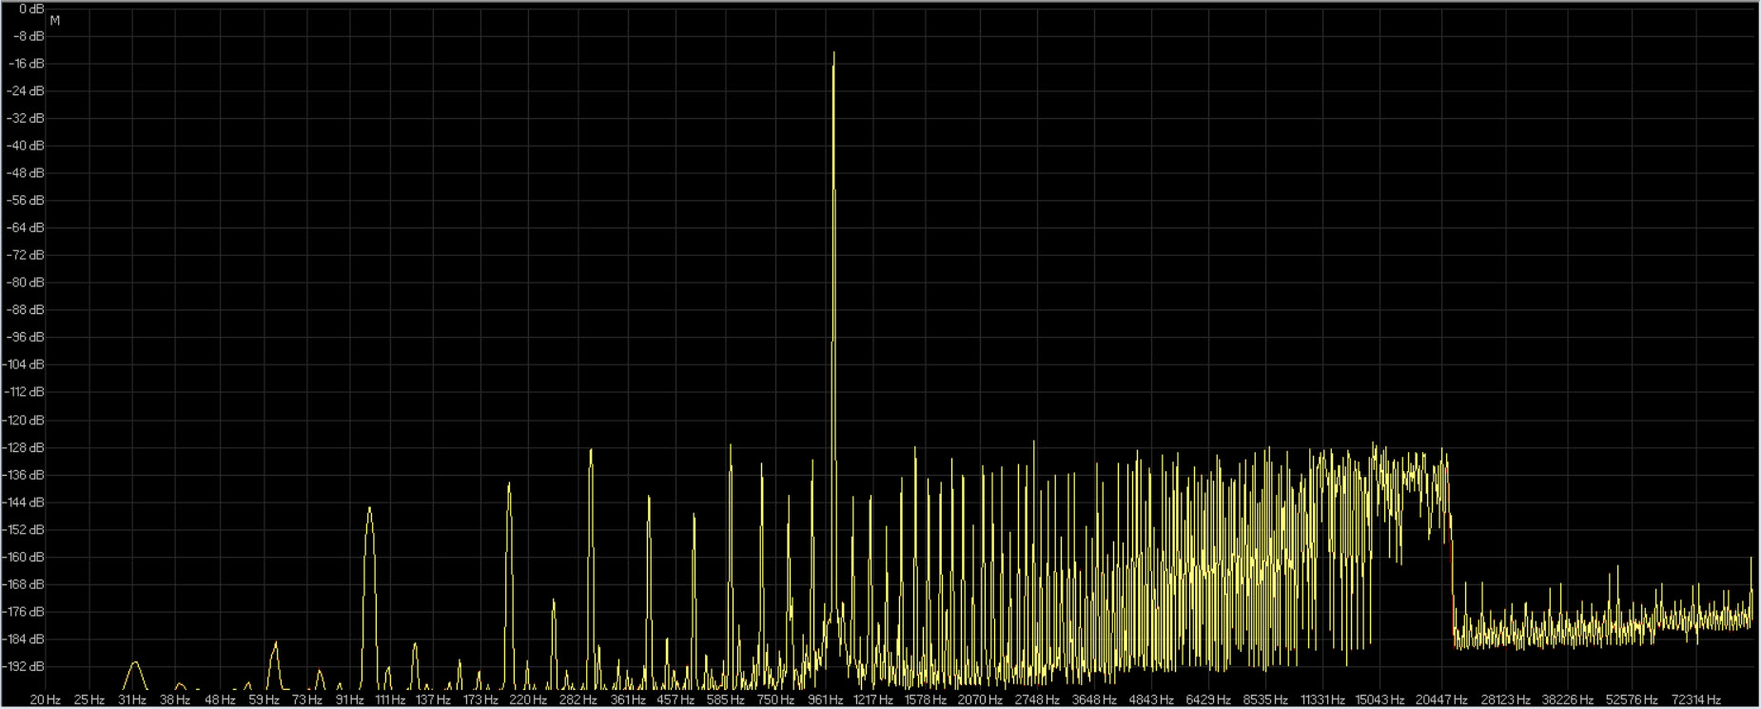
Task: Click the small hump above the 31 Hz label
Action: (x=134, y=663)
